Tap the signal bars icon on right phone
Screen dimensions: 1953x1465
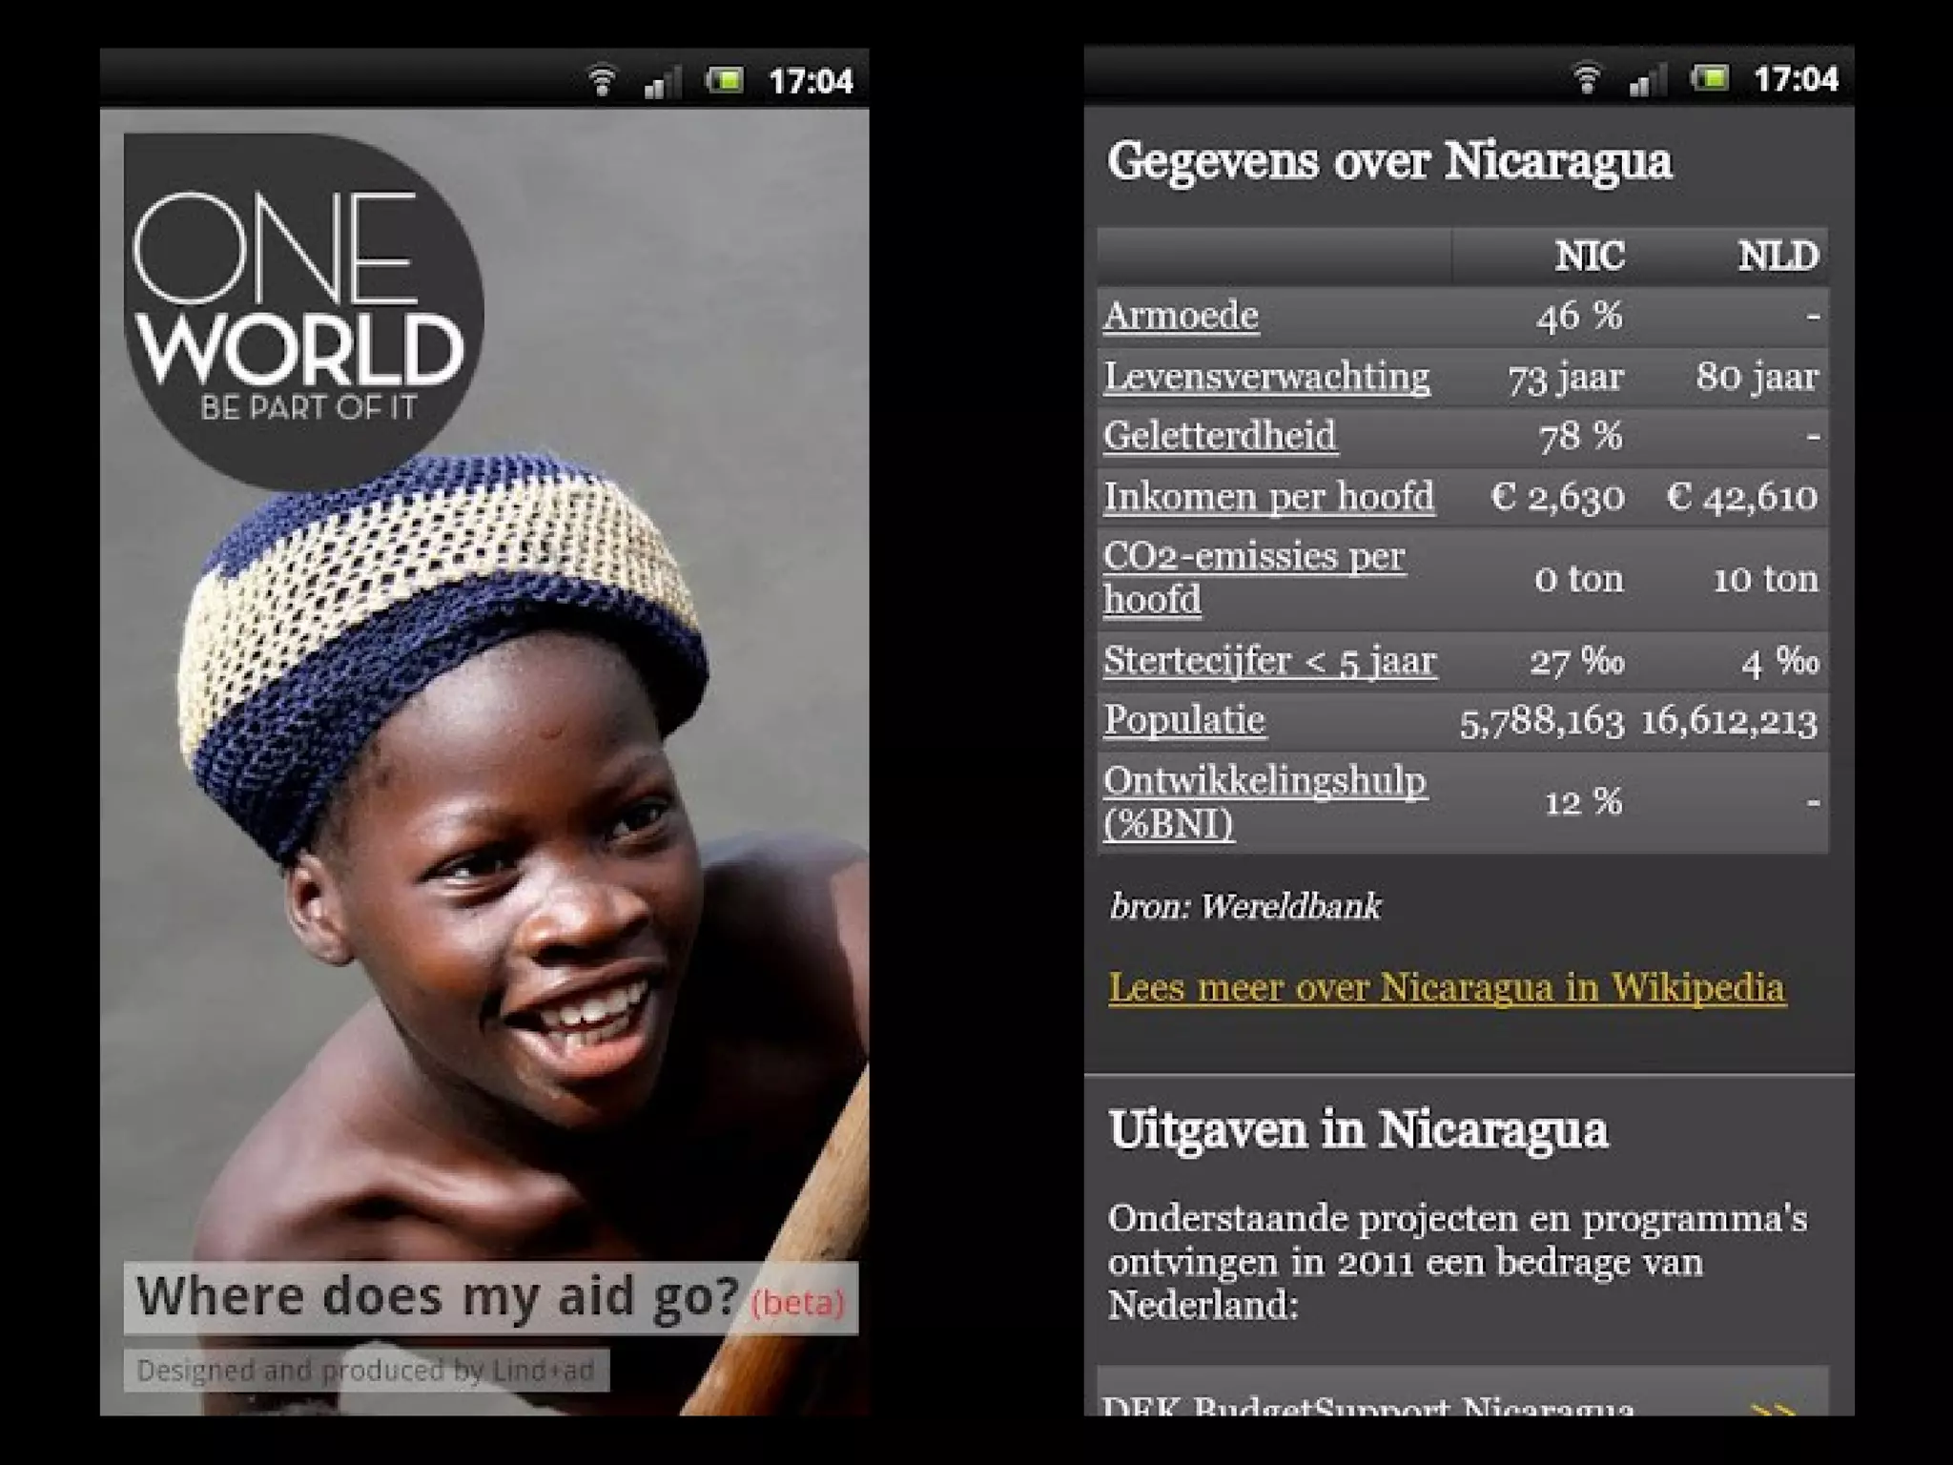tap(1647, 79)
